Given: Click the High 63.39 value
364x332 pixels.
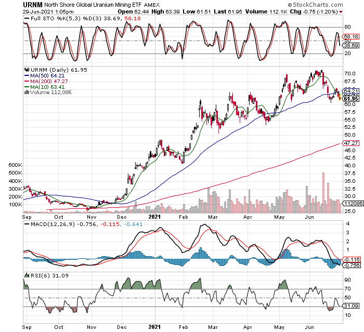Looking at the screenshot, I should coord(165,11).
